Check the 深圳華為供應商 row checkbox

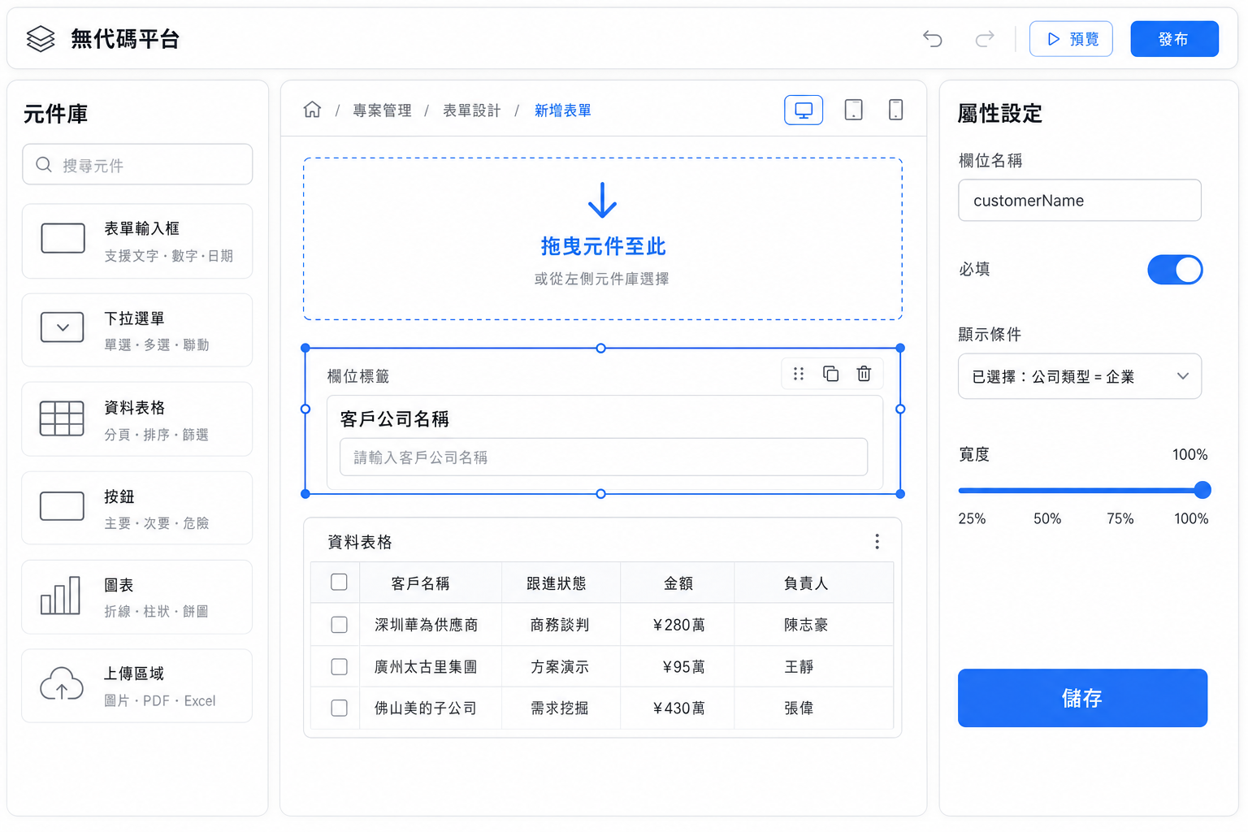[x=340, y=625]
